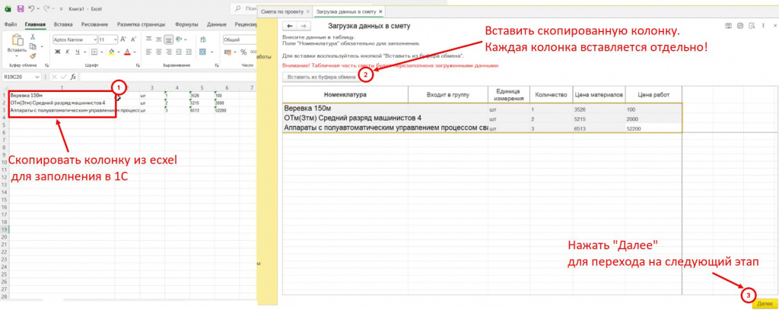This screenshot has height=310, width=779.
Task: Open the Буфер обмена dialog launcher
Action: point(47,65)
